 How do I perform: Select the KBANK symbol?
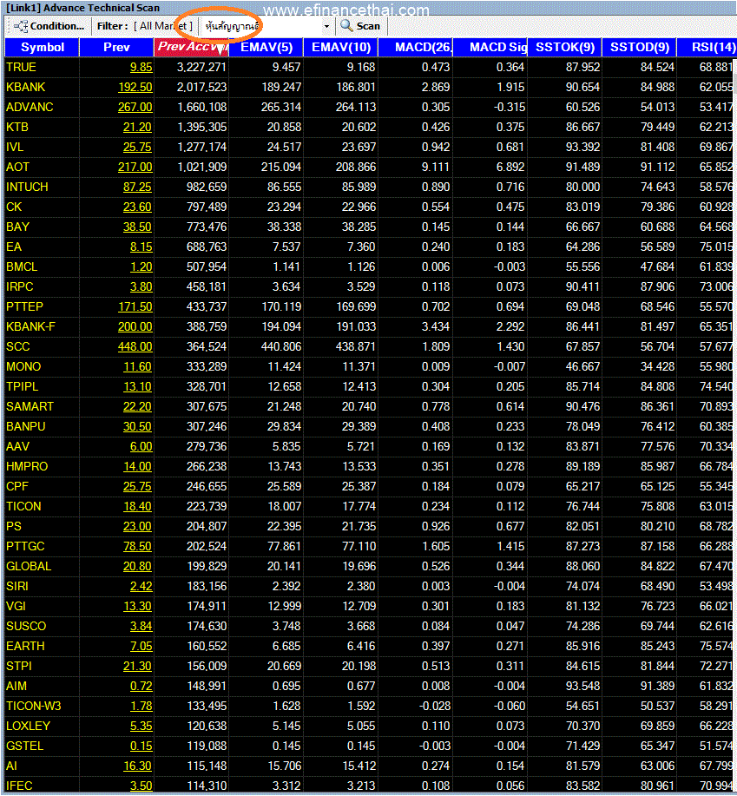click(26, 87)
